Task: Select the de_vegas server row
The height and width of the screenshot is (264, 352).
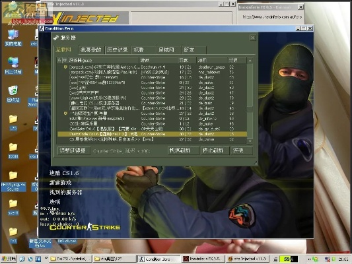Action: [152, 139]
